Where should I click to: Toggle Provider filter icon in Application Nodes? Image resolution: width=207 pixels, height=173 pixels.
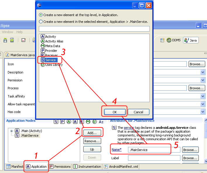click(62, 122)
